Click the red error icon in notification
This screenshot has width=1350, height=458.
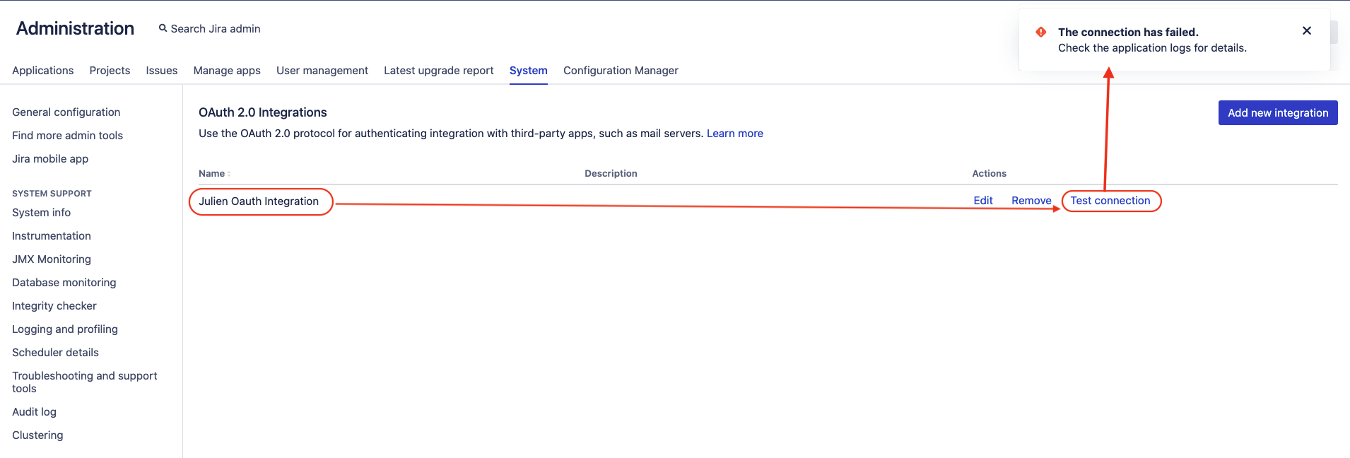click(1041, 32)
